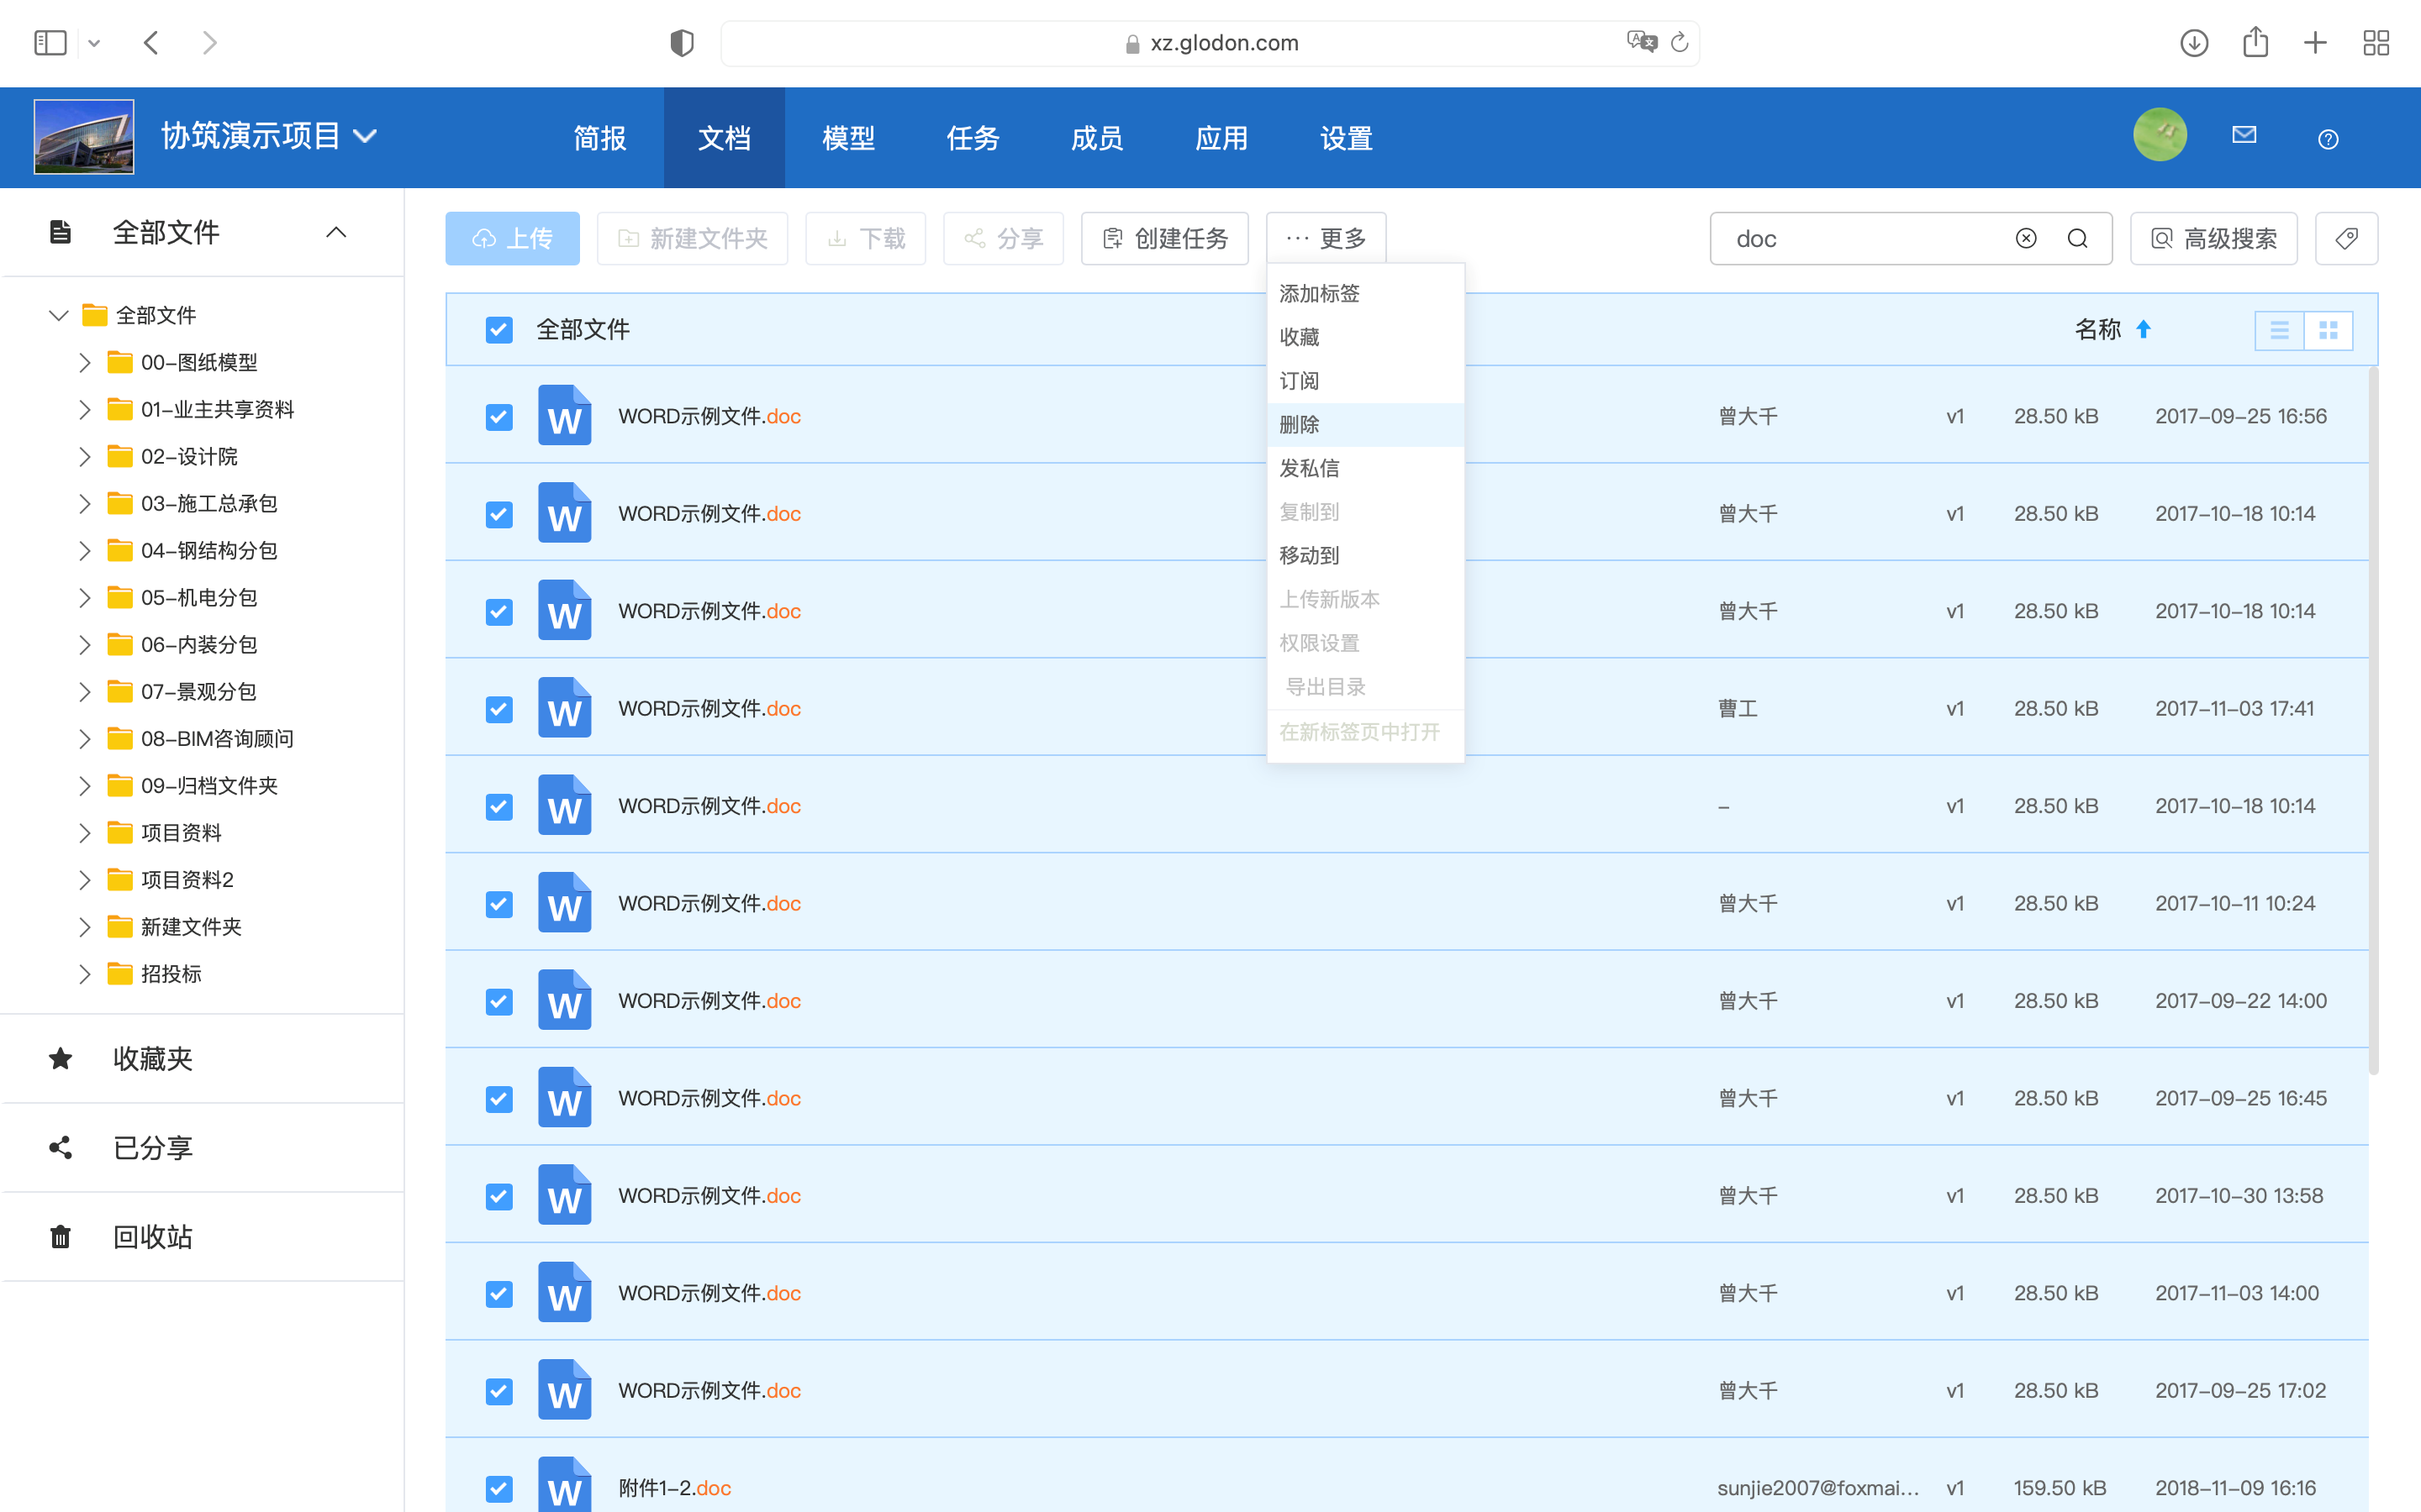2421x1512 pixels.
Task: Uncheck the 附件1-2.doc row checkbox
Action: click(498, 1489)
